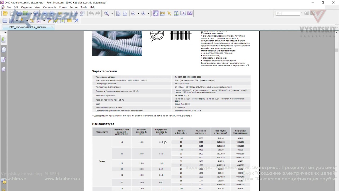Open the View menu
Screen dimensions: 339x191
pyautogui.click(x=37, y=7)
